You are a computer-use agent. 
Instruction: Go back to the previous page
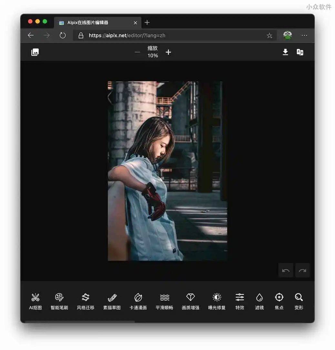[x=31, y=35]
